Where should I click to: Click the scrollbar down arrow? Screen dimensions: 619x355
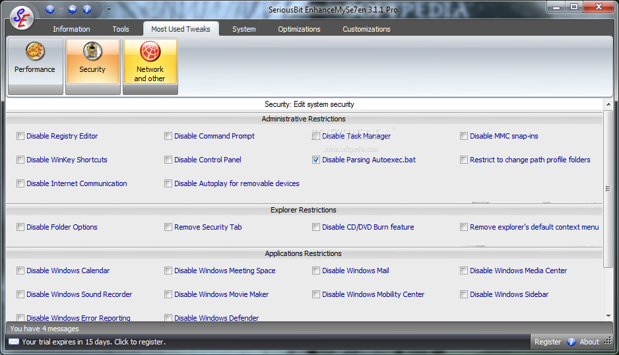coord(608,316)
